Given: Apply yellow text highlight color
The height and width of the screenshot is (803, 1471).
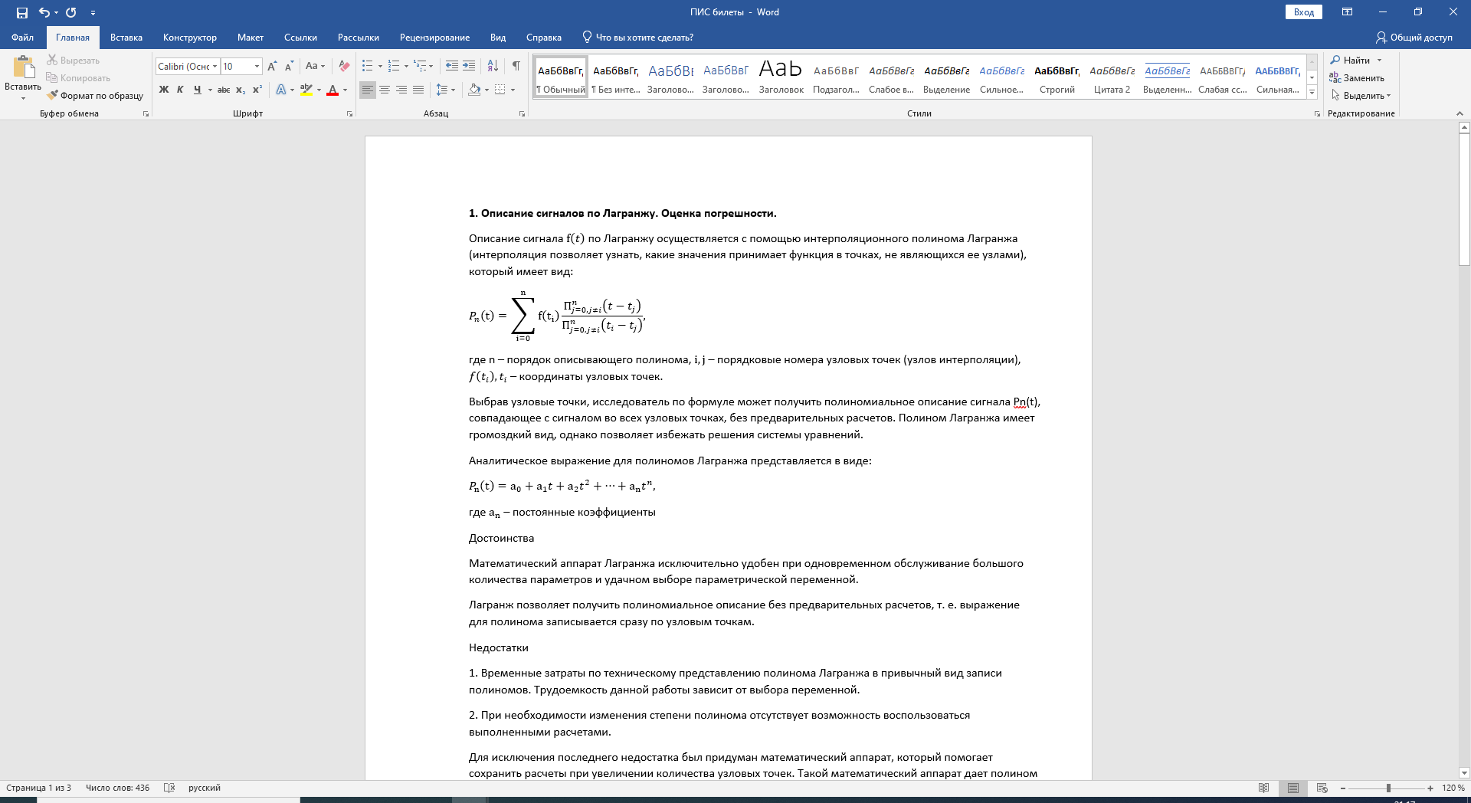Looking at the screenshot, I should (306, 90).
